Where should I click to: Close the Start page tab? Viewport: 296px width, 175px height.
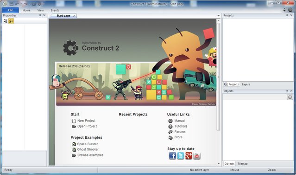pos(74,16)
